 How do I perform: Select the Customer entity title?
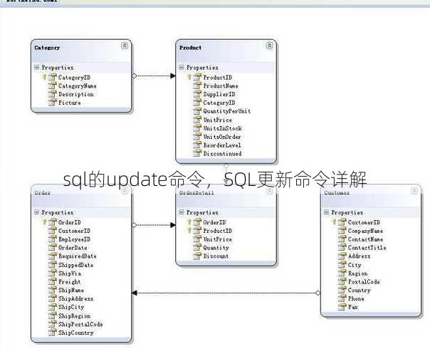337,193
